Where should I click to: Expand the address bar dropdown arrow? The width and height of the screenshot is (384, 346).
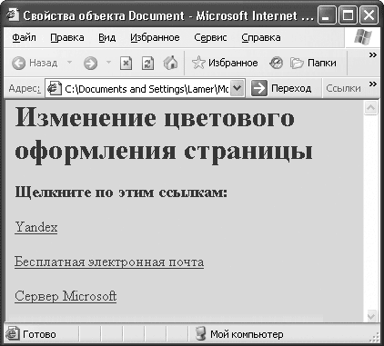coord(237,88)
